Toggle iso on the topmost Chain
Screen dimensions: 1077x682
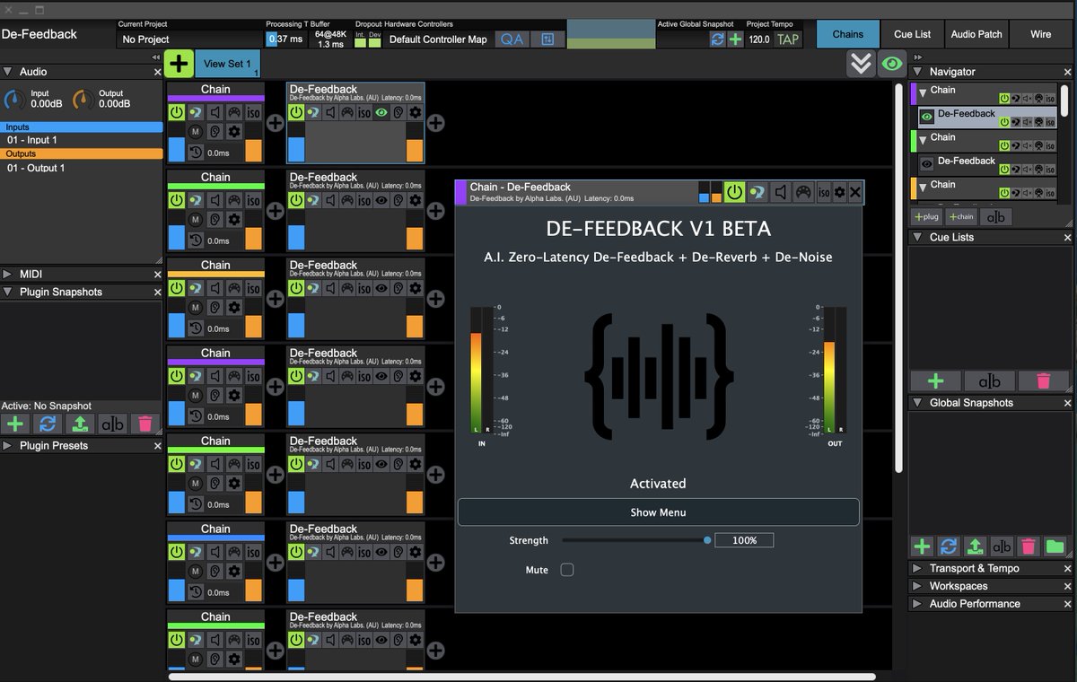(254, 113)
